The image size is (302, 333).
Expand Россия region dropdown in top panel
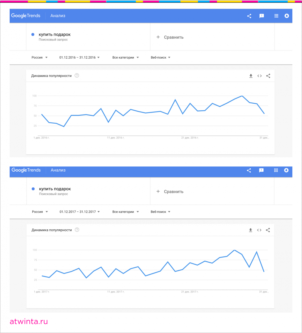click(40, 57)
